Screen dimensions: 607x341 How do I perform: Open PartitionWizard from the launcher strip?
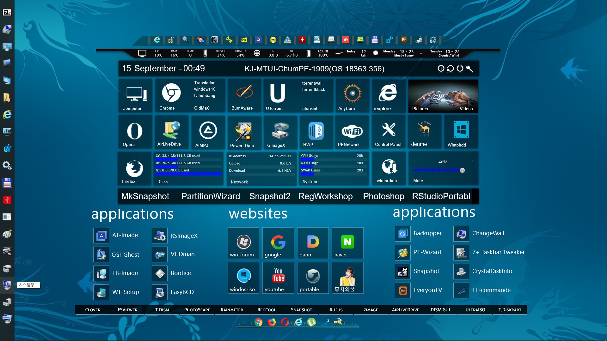point(211,196)
